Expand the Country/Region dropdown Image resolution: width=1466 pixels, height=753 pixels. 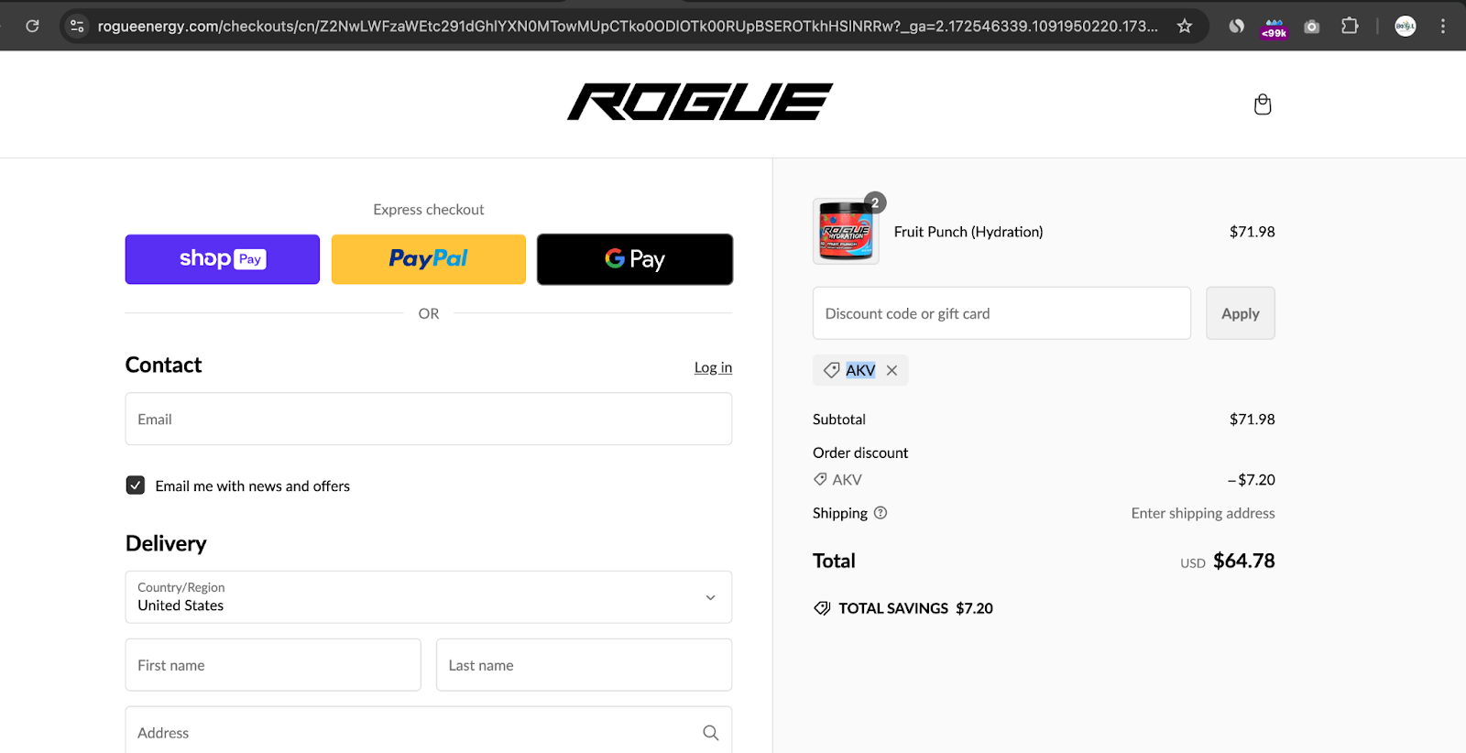tap(429, 597)
